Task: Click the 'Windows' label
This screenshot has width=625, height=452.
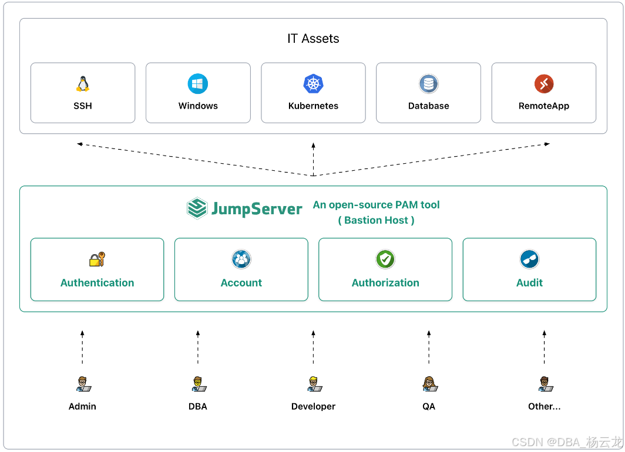Action: coord(198,106)
